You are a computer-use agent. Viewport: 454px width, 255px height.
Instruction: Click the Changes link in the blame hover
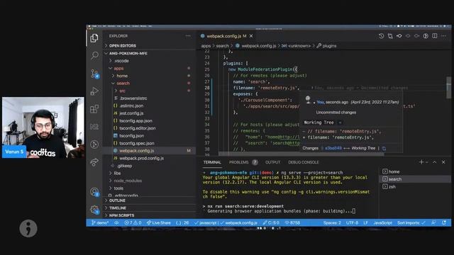pyautogui.click(x=311, y=148)
